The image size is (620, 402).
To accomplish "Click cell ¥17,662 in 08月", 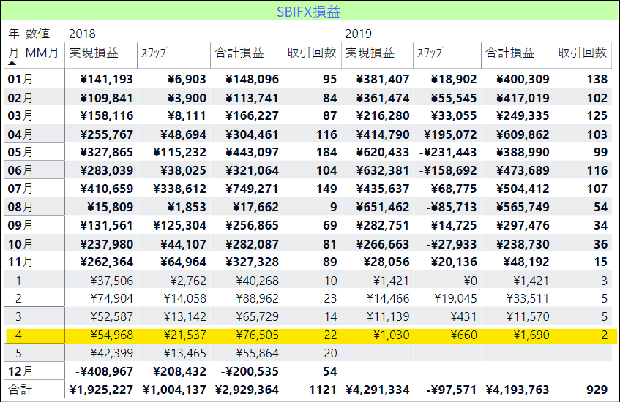I will tap(255, 207).
